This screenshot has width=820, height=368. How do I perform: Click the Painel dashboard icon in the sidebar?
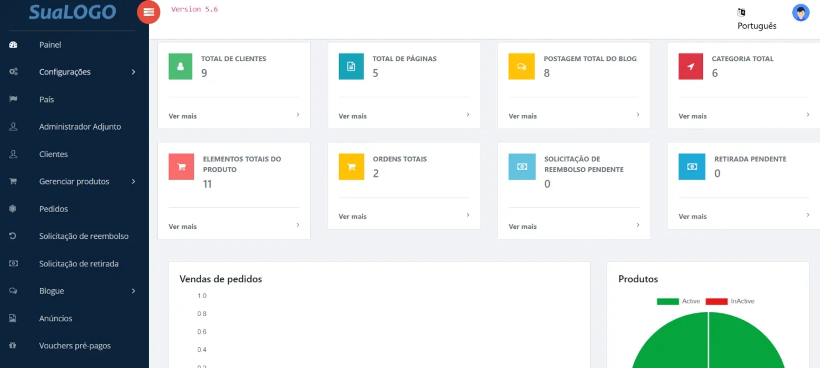pos(14,45)
